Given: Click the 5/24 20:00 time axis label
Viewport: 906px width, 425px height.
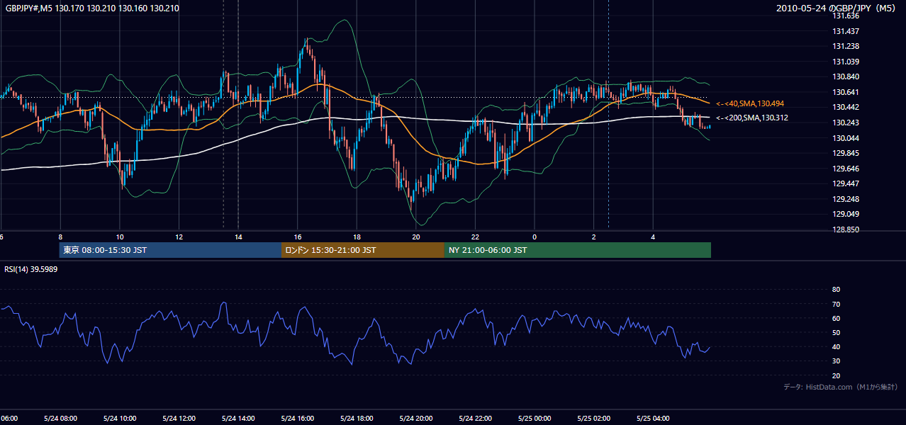Looking at the screenshot, I should tap(416, 419).
